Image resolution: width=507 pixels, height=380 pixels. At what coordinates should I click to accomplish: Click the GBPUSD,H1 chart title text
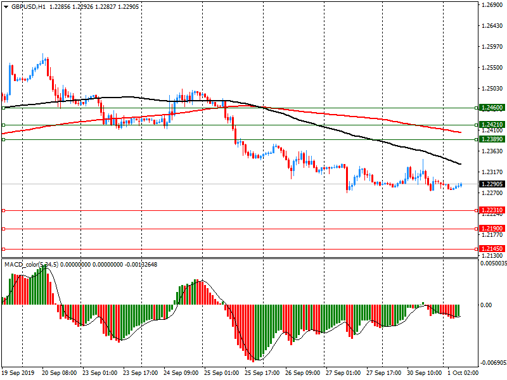click(29, 7)
